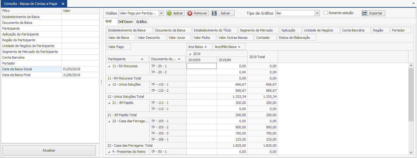Switch to the Drill Down tab

click(x=125, y=22)
